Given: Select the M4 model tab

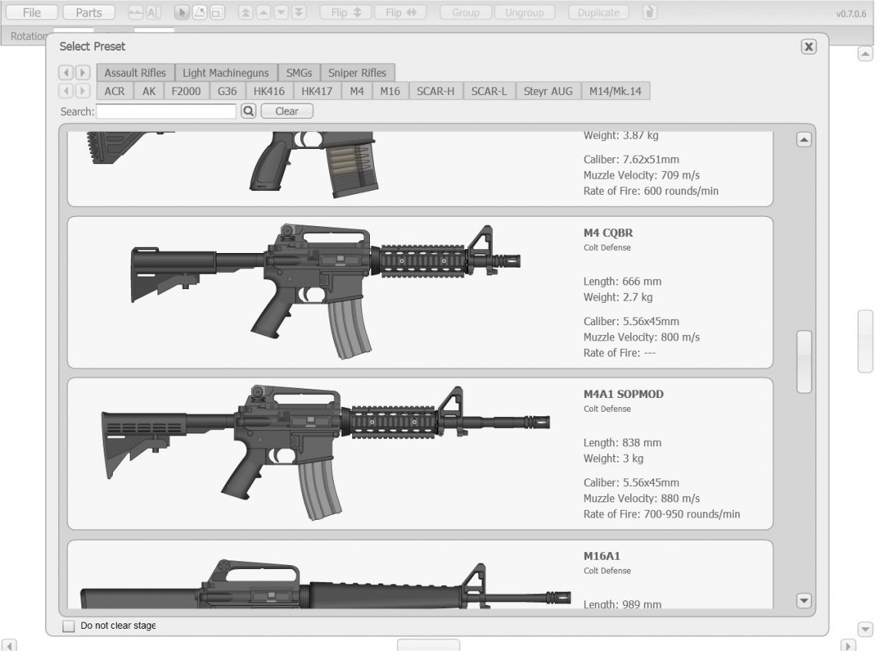Looking at the screenshot, I should pos(357,90).
